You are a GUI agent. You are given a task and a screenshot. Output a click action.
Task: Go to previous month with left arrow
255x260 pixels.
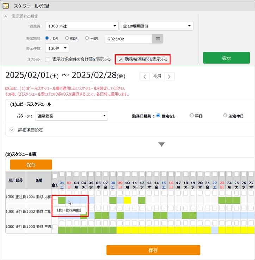(x=144, y=77)
